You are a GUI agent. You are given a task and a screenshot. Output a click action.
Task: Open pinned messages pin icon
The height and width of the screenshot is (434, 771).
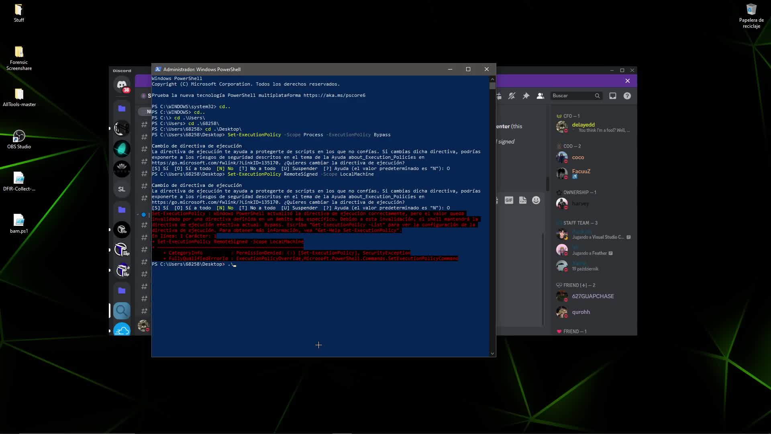(526, 96)
